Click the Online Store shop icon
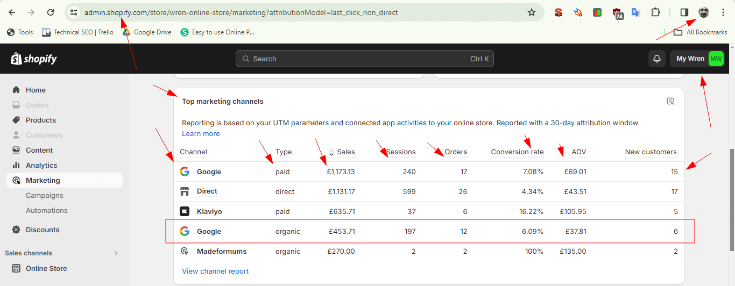 point(16,268)
